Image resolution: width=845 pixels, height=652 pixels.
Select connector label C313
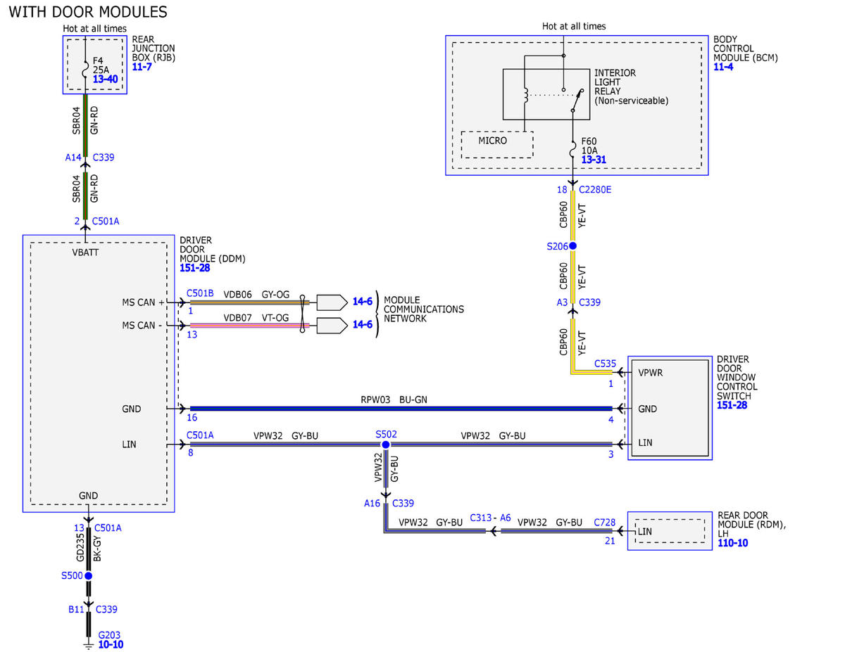tap(481, 517)
